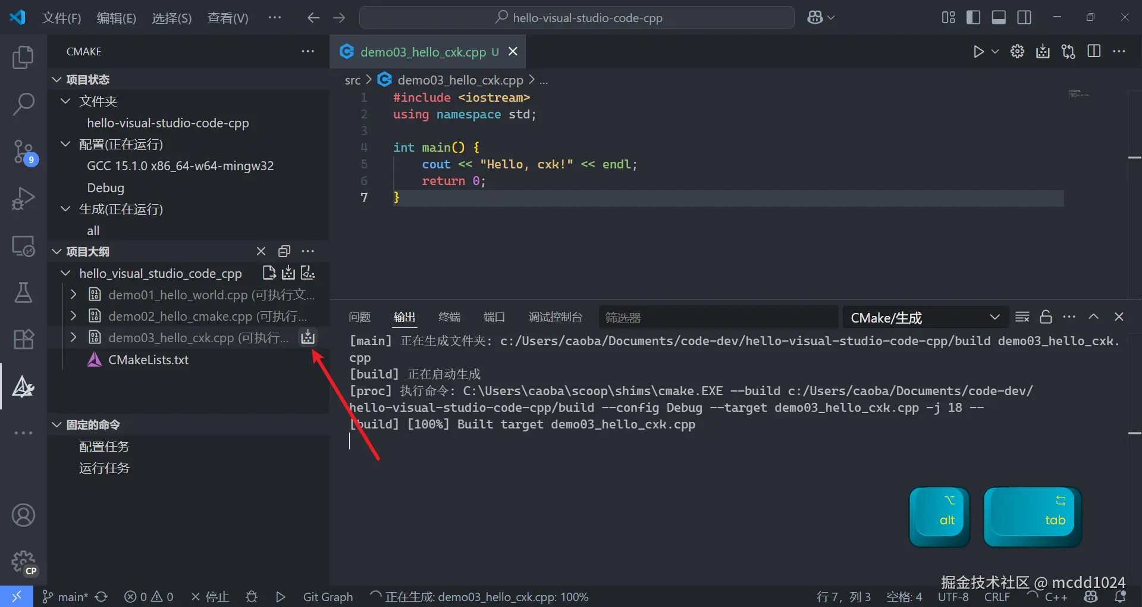
Task: Toggle output auto-scroll lock
Action: point(1046,317)
